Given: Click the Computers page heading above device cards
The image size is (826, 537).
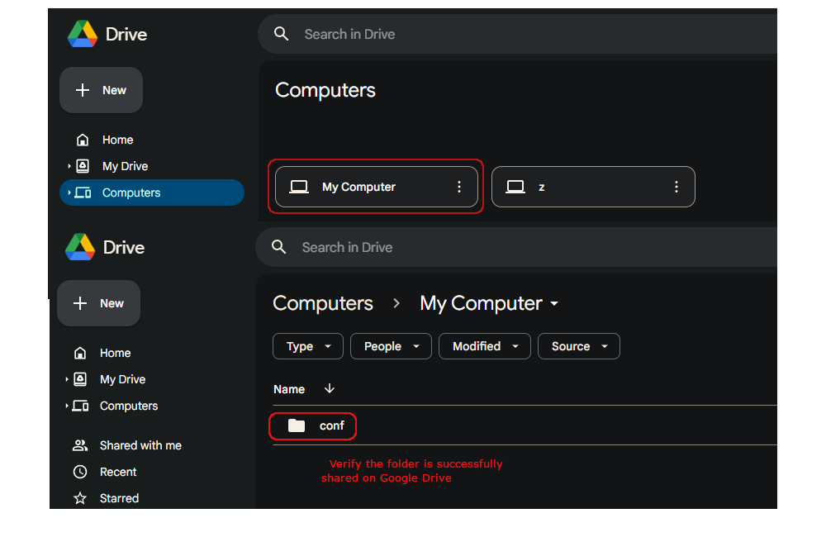Looking at the screenshot, I should coord(325,91).
